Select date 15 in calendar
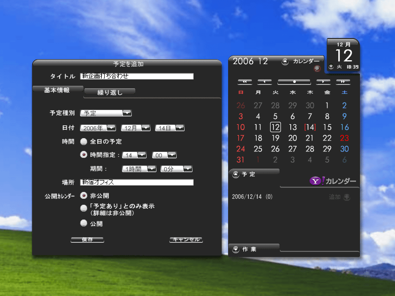Viewport: 395px width, 296px height. tap(327, 127)
